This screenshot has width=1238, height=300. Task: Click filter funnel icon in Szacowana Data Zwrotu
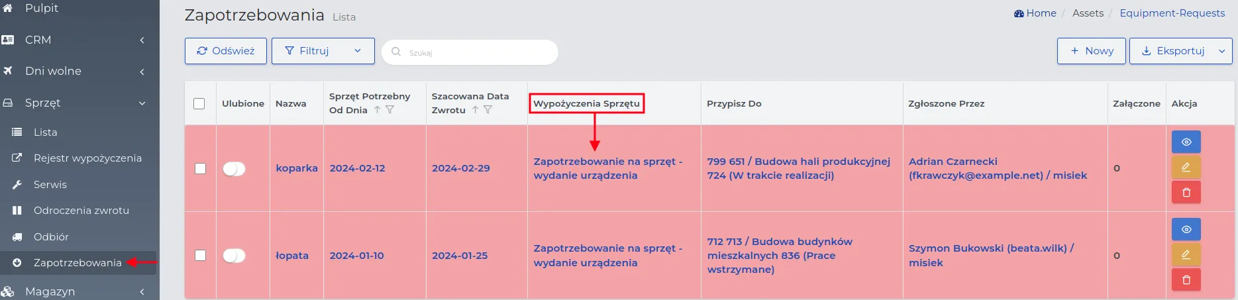(488, 110)
